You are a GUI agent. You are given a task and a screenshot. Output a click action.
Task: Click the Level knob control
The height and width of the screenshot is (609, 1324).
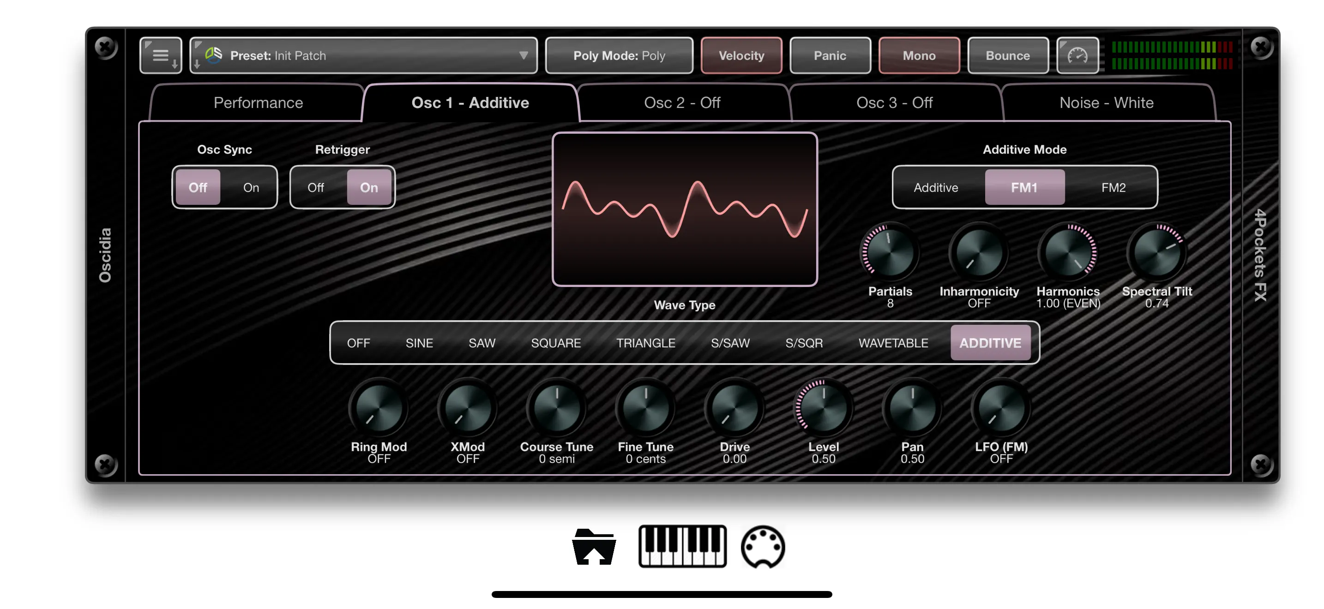[824, 409]
